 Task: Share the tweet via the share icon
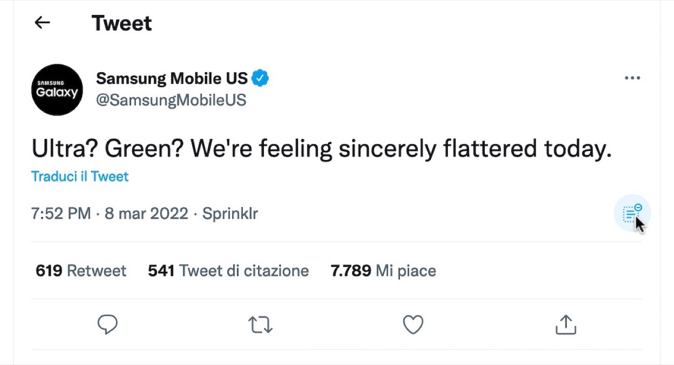566,324
